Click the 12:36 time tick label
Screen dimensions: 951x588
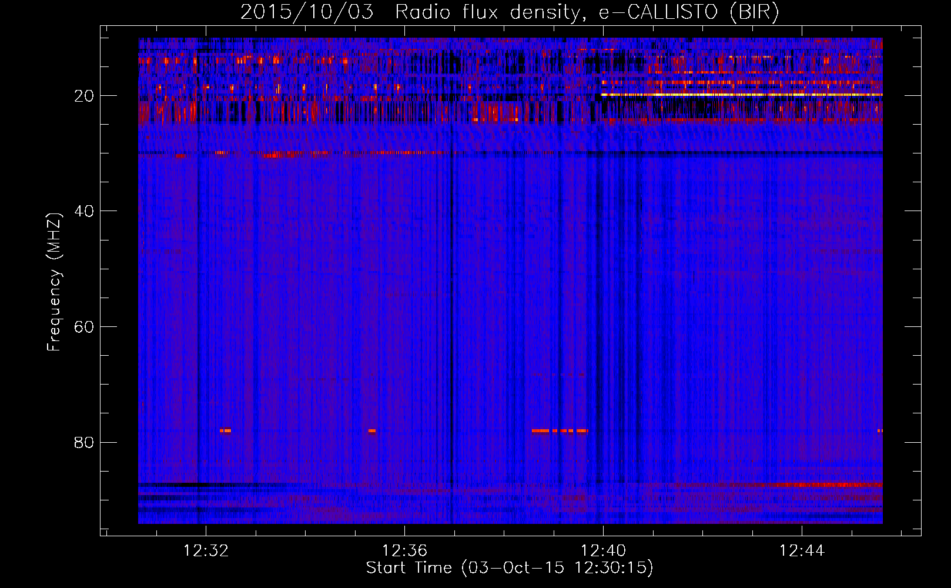tap(404, 551)
